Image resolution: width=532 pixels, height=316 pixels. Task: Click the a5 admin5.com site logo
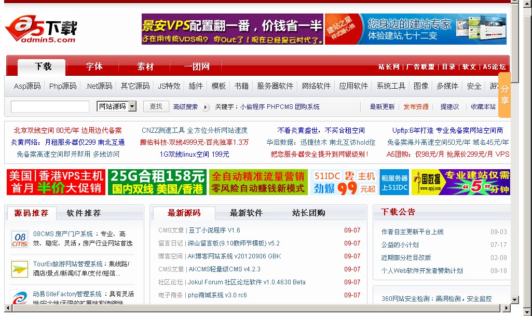pos(41,29)
